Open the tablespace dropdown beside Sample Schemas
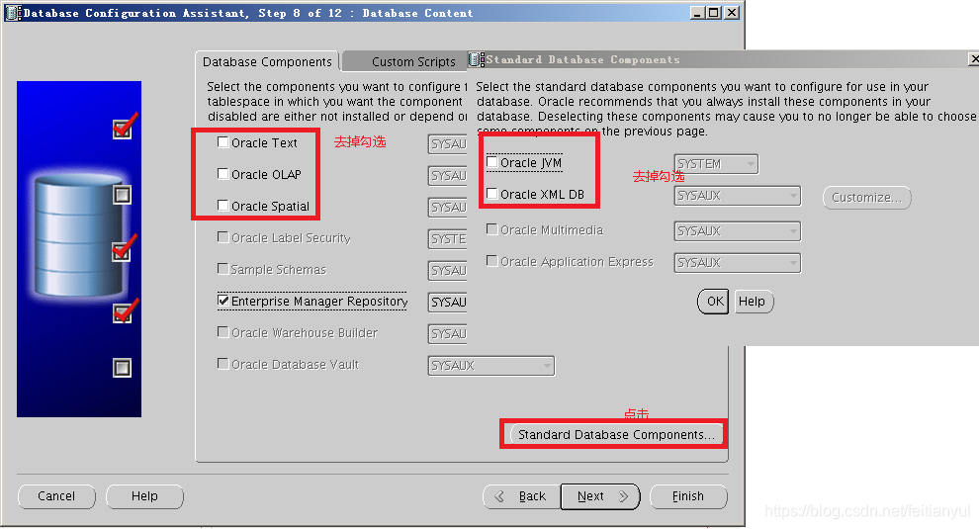Image resolution: width=979 pixels, height=529 pixels. (448, 271)
